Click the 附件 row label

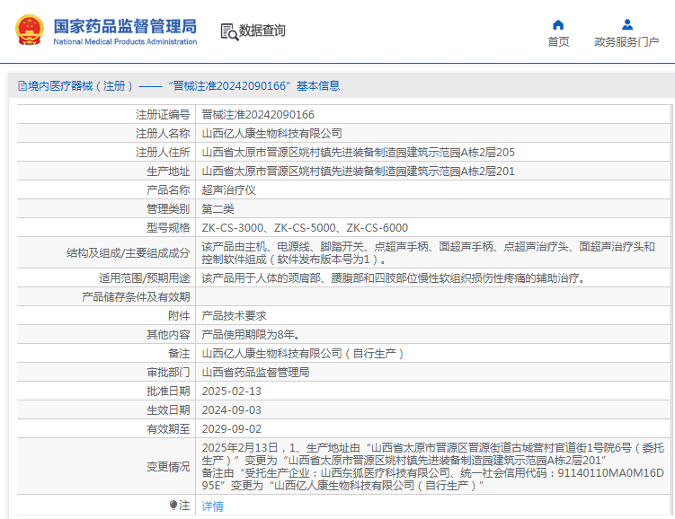[x=179, y=316]
